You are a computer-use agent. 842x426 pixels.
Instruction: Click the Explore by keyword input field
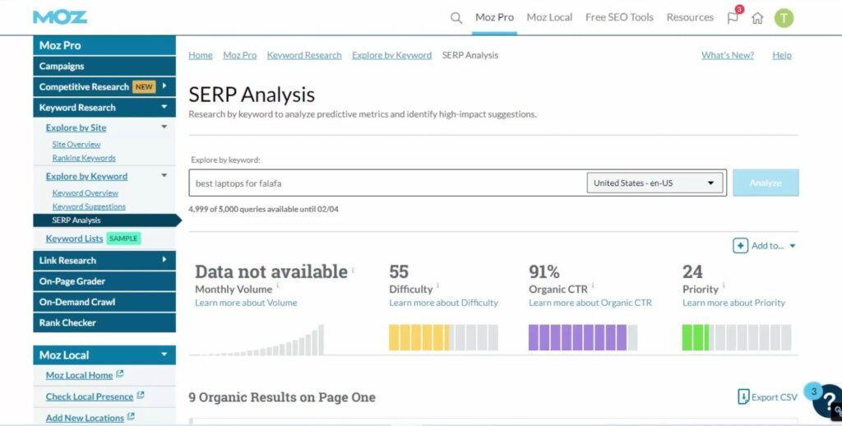[x=388, y=183]
